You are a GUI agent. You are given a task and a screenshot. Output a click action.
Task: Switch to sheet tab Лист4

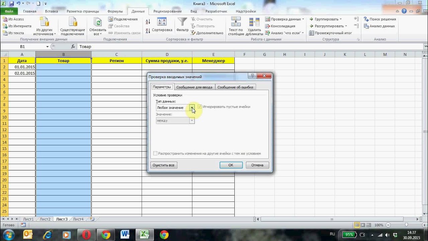point(78,219)
